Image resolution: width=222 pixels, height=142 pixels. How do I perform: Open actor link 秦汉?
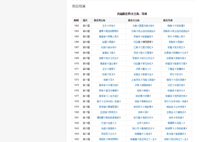click(x=99, y=102)
